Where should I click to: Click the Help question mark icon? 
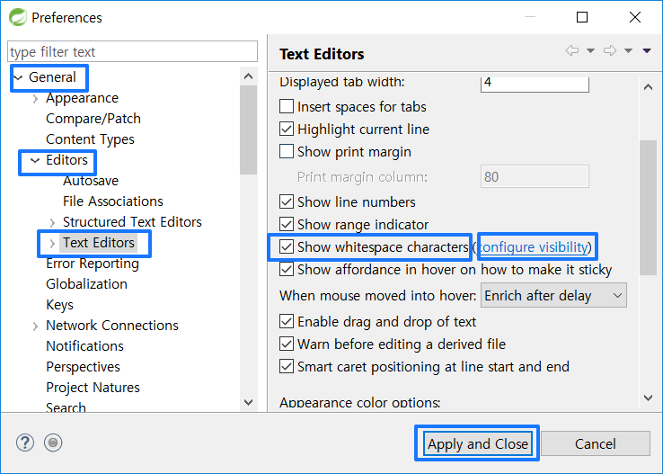(25, 443)
